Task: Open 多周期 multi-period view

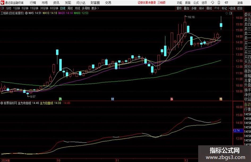Action: tap(86, 8)
